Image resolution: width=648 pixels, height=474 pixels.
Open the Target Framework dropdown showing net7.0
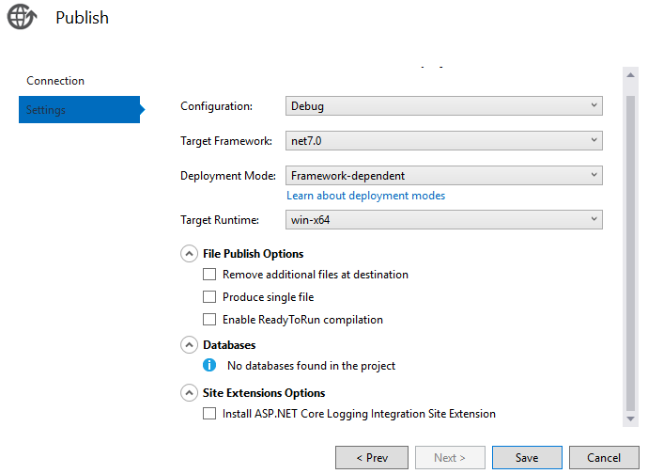444,141
